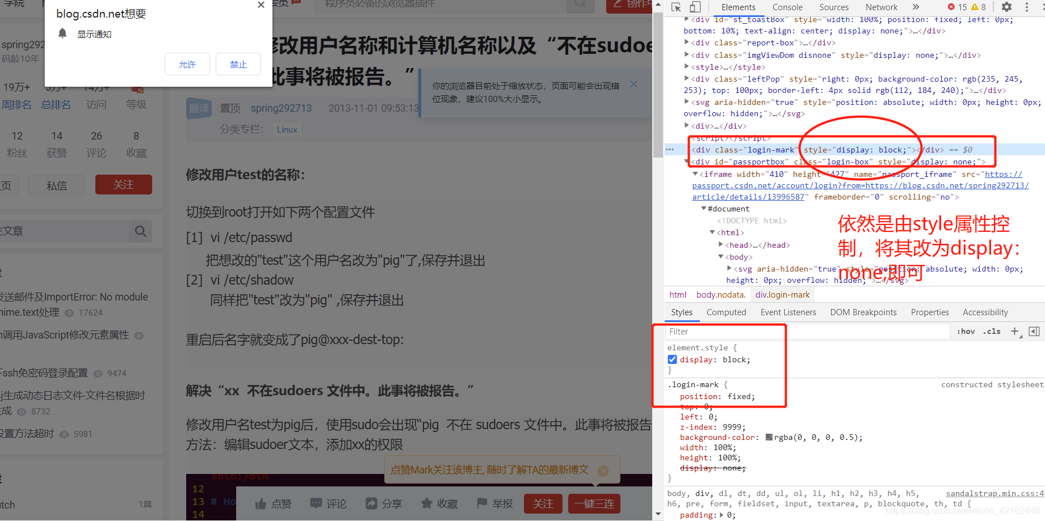Click the 收藏 star icon

tap(426, 503)
